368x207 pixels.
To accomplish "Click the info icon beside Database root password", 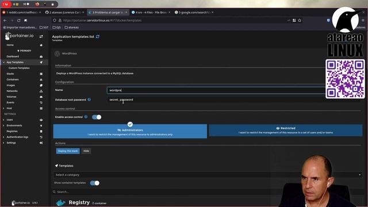I will click(89, 99).
